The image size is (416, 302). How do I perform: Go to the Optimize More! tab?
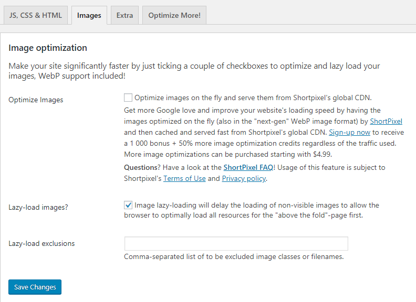pos(174,15)
